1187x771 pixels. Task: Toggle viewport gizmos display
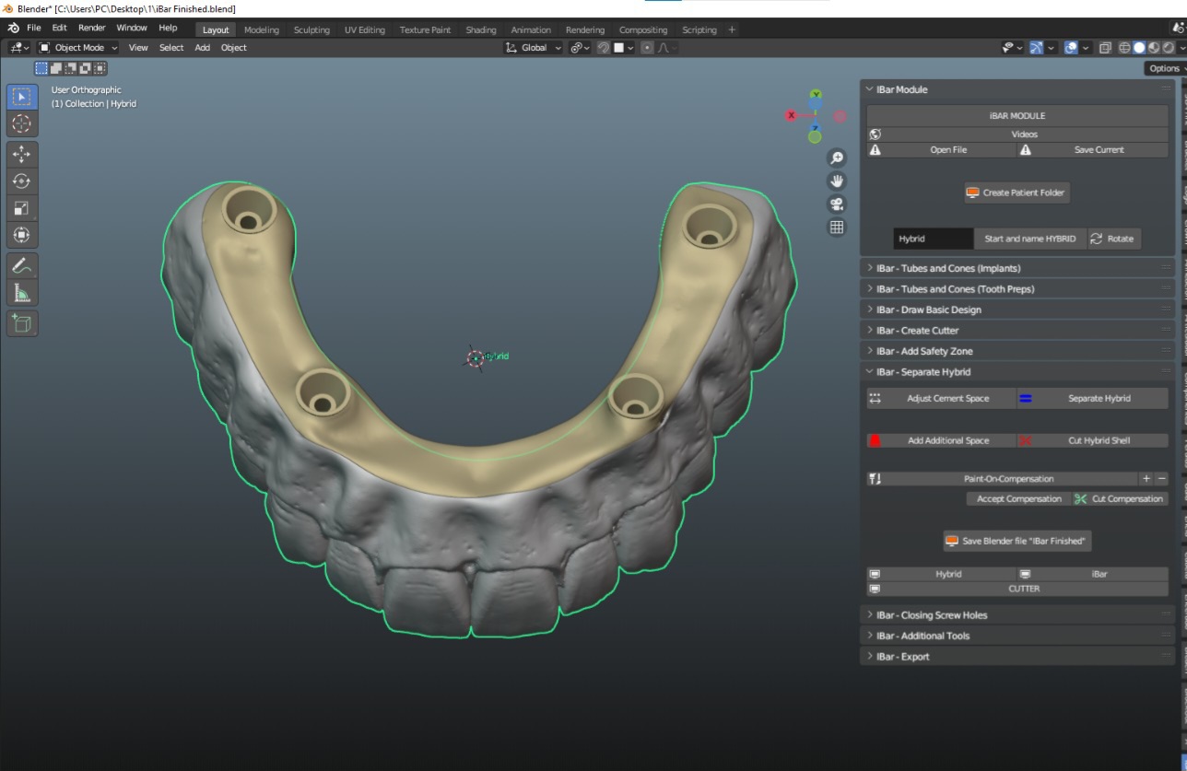tap(1038, 48)
